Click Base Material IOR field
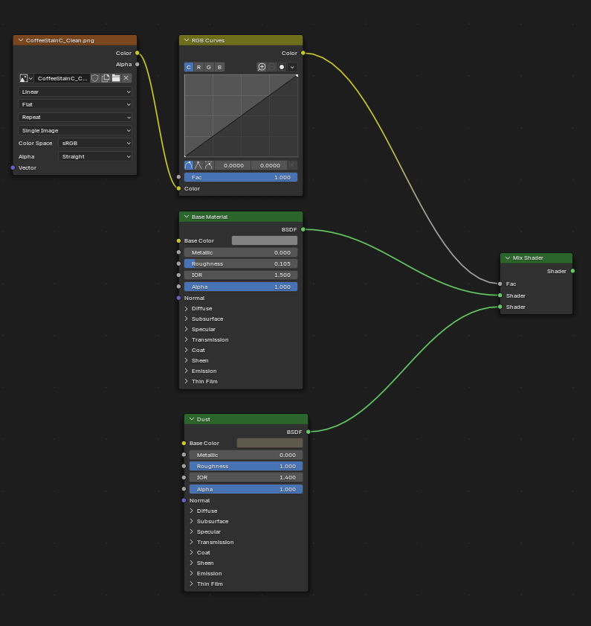 coord(241,275)
